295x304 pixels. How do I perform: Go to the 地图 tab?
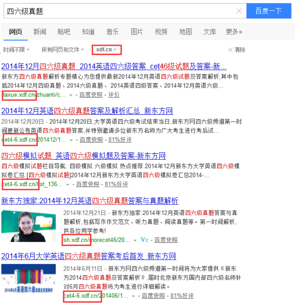point(185,32)
